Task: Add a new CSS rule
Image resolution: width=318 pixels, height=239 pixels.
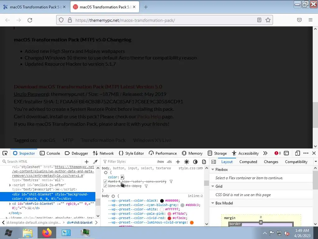Action: 178,162
